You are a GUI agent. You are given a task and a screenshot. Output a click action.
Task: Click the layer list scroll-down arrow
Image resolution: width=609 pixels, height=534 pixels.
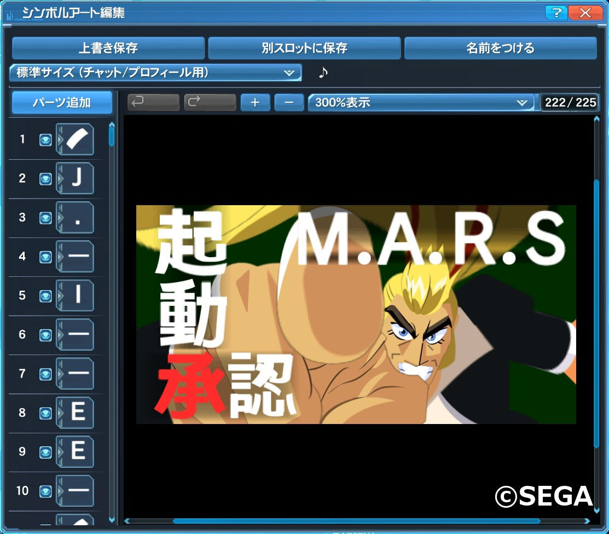tap(112, 520)
